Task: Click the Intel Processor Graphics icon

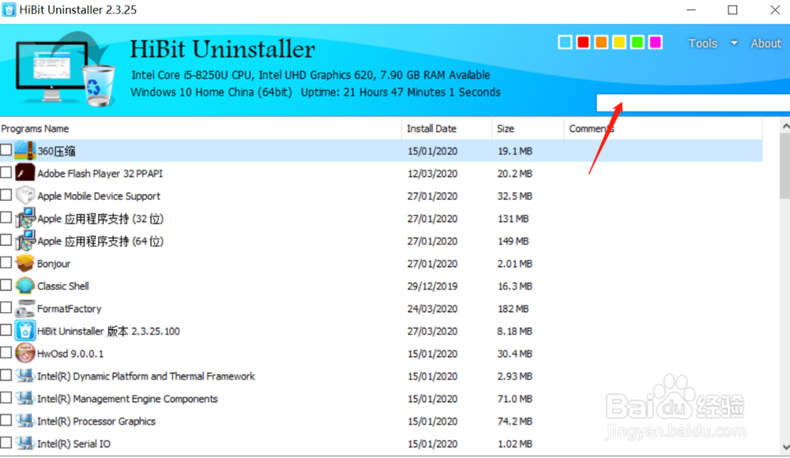Action: tap(24, 421)
